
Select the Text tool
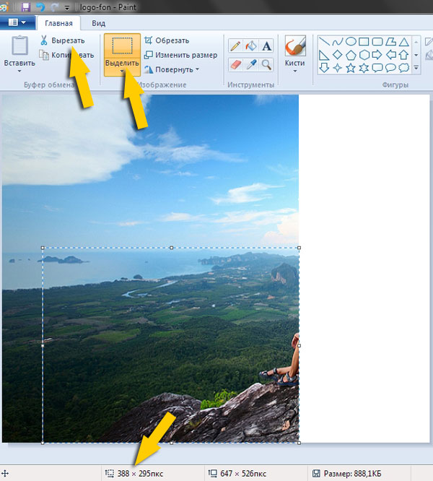tap(266, 45)
